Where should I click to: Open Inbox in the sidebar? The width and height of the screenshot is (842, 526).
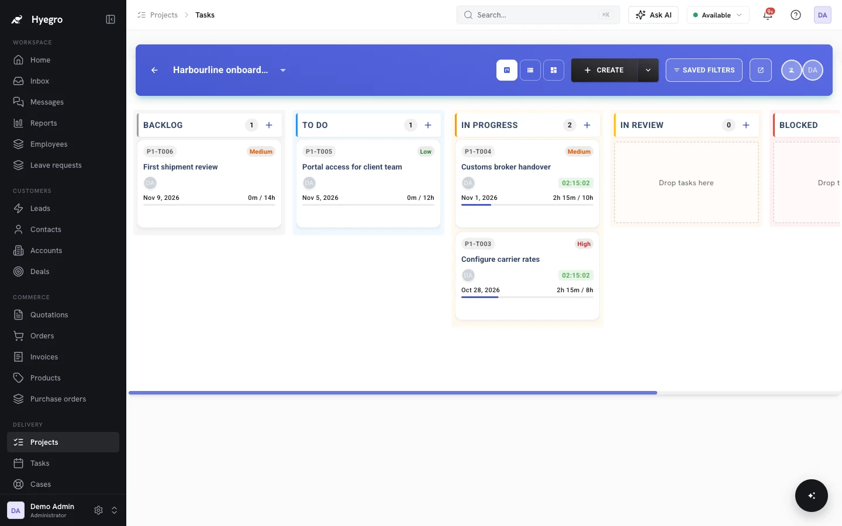tap(63, 81)
